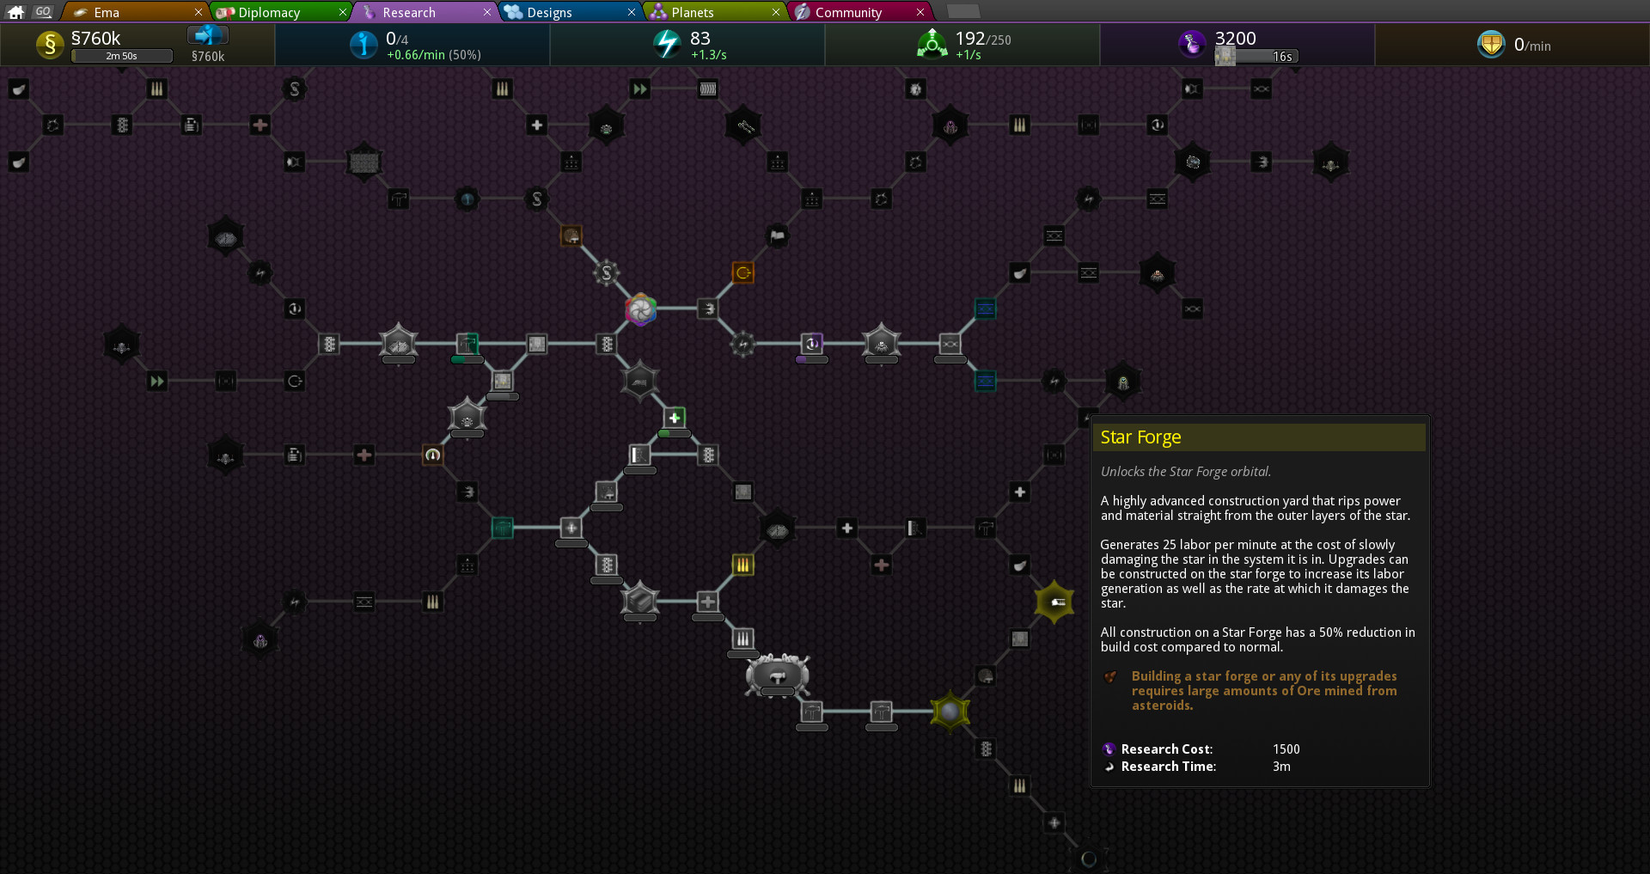Select the yellow Star Forge research node
This screenshot has height=874, width=1650.
point(1054,602)
